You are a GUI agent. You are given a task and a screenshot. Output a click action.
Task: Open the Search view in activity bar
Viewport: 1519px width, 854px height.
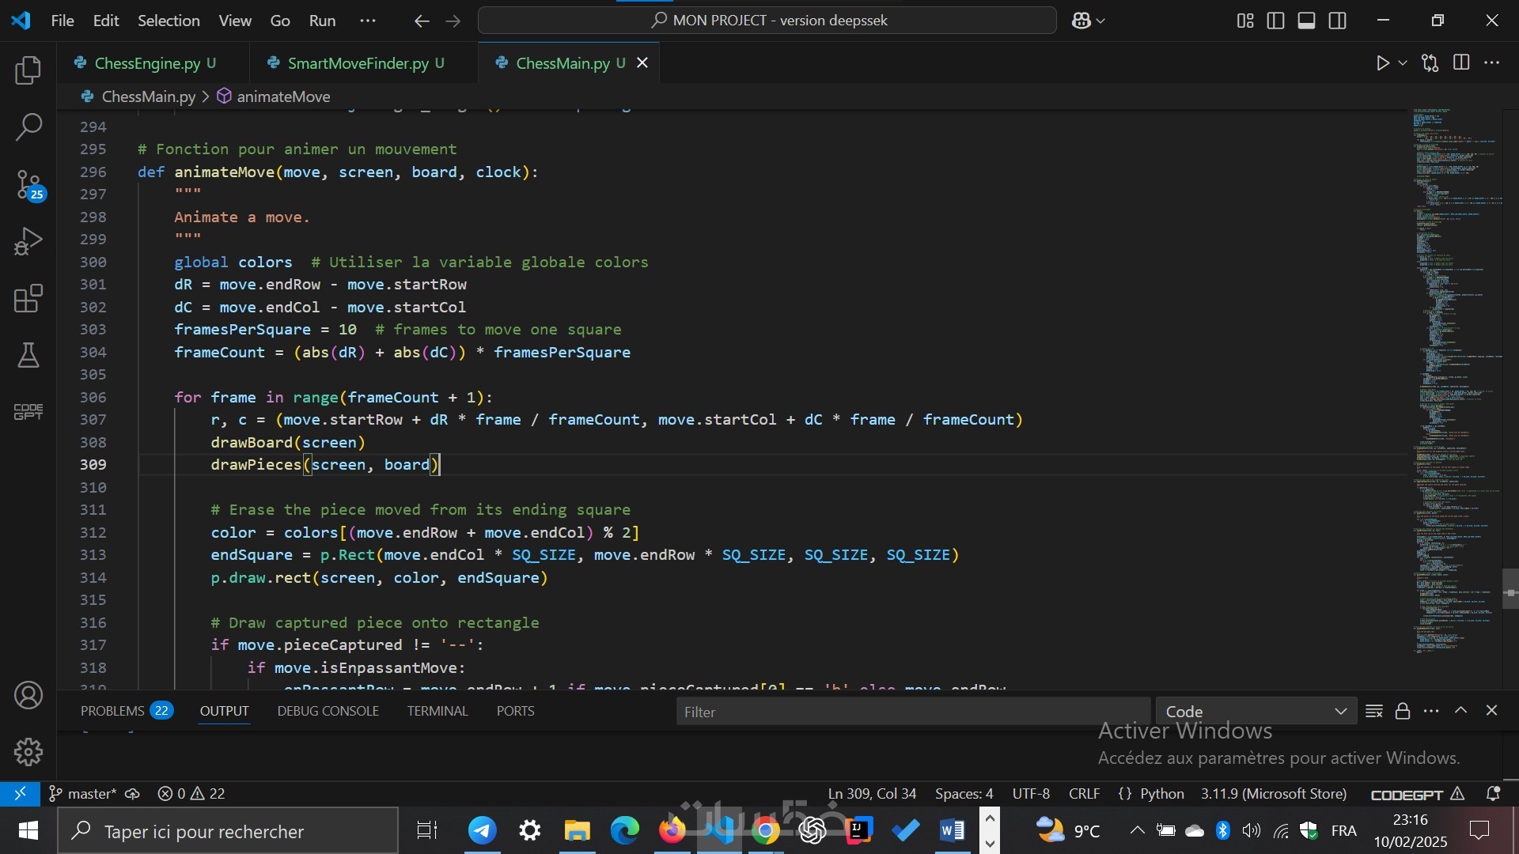28,127
